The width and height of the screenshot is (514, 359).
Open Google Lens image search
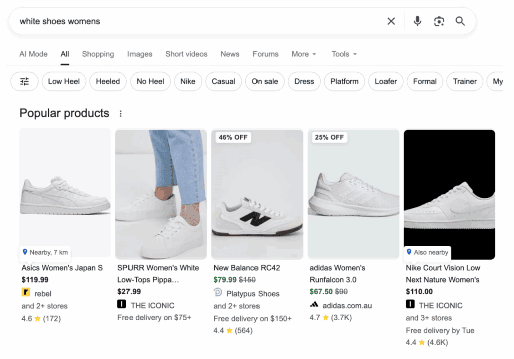click(x=439, y=21)
